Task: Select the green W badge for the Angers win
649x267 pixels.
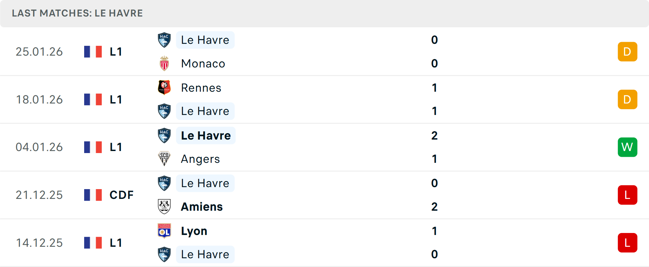Action: pyautogui.click(x=627, y=147)
